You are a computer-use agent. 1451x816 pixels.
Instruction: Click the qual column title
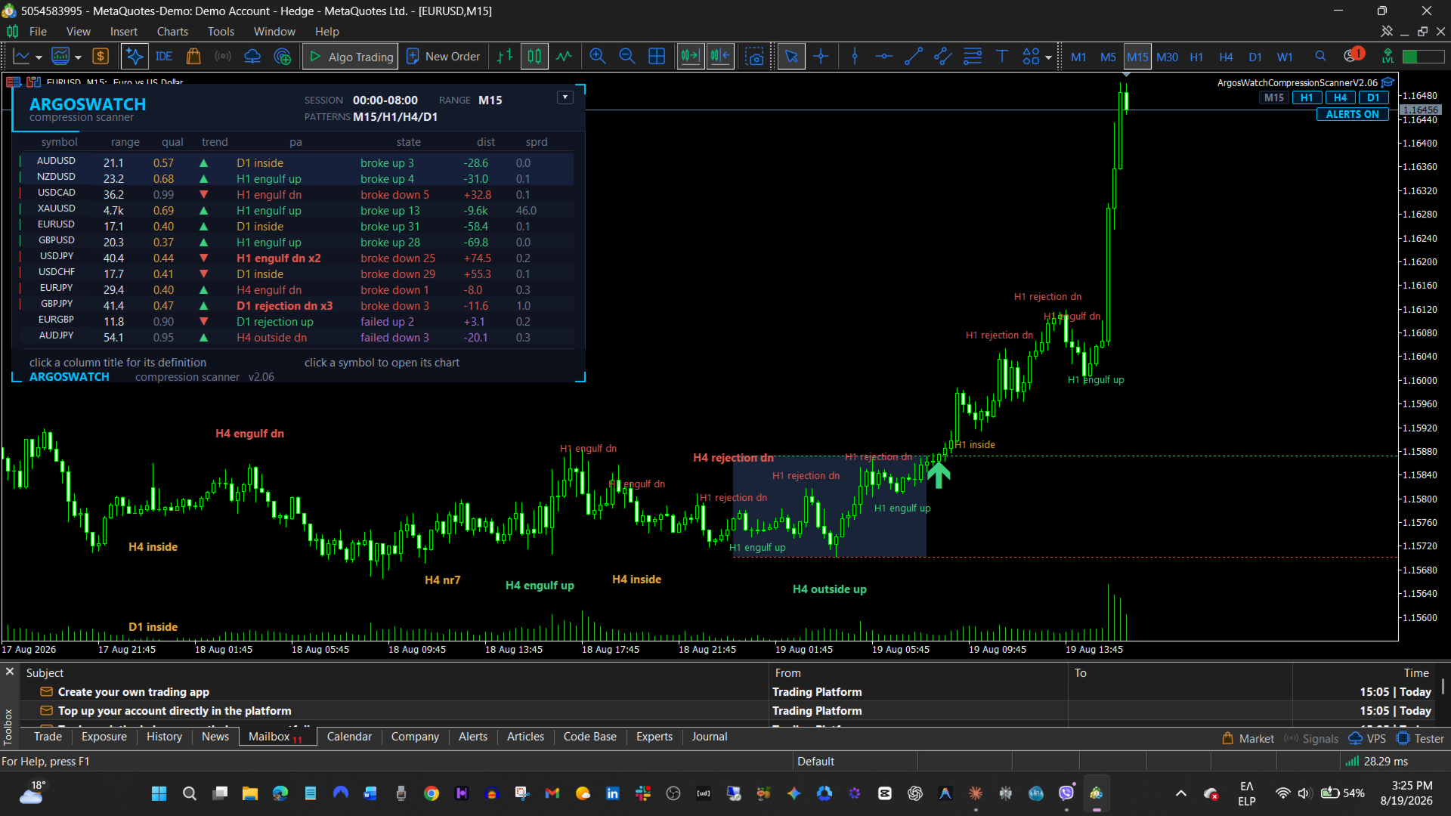pyautogui.click(x=172, y=142)
